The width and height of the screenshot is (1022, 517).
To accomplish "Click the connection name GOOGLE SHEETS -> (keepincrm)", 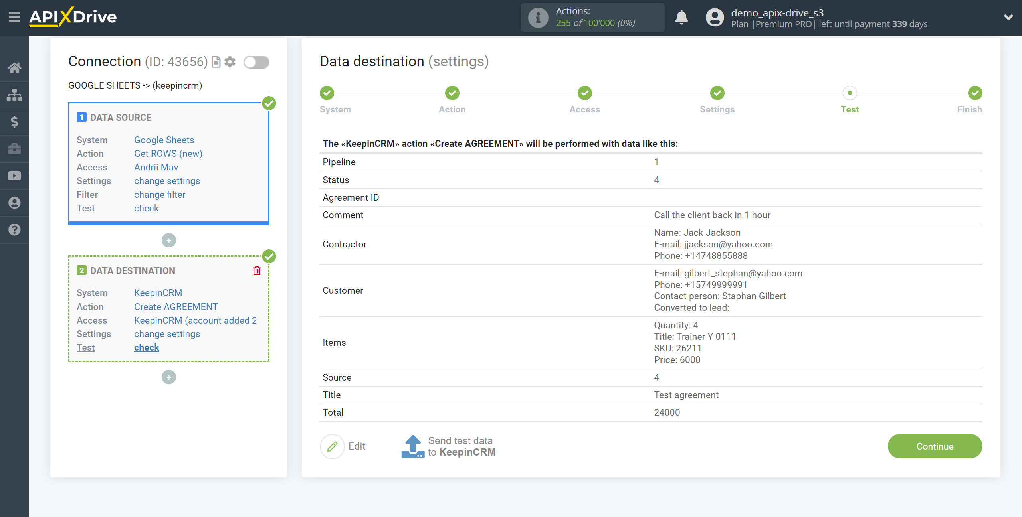I will coord(135,85).
